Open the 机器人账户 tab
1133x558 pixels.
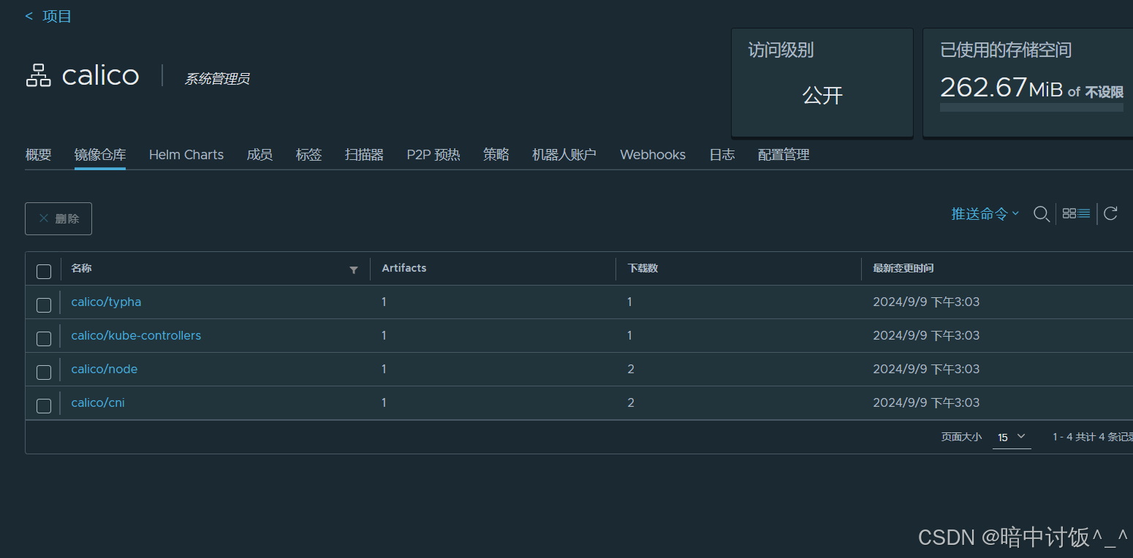tap(564, 155)
